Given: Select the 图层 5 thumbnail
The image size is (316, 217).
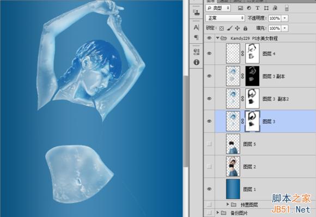Looking at the screenshot, I should click(x=233, y=144).
